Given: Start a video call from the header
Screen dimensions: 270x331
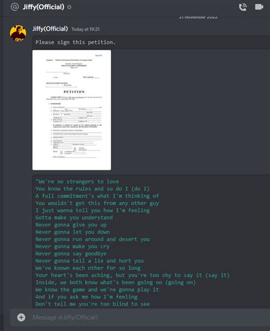Looking at the screenshot, I should point(259,7).
